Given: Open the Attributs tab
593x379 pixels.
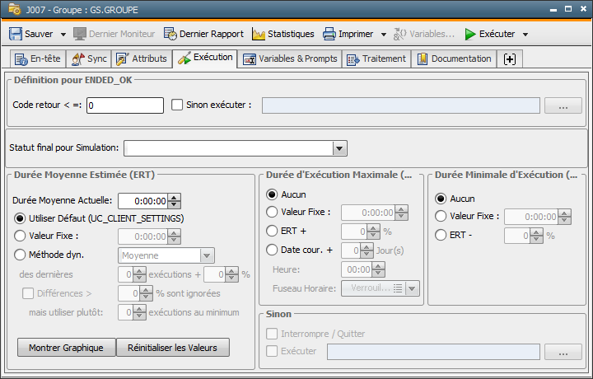Looking at the screenshot, I should 142,59.
